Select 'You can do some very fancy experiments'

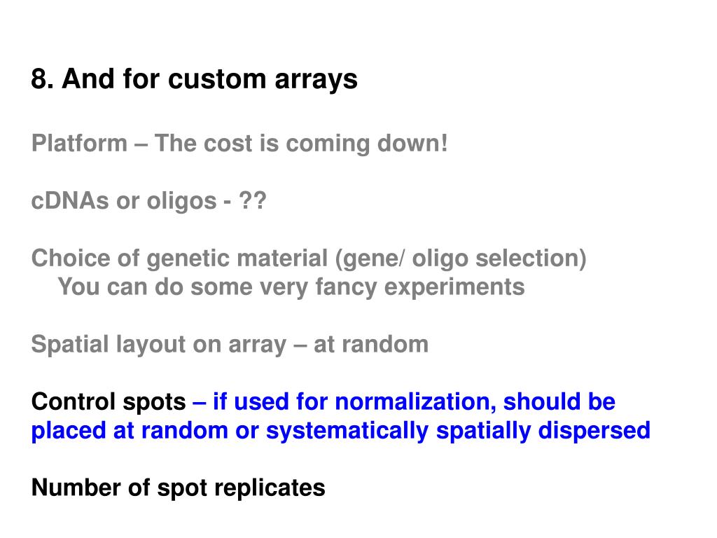(x=291, y=288)
